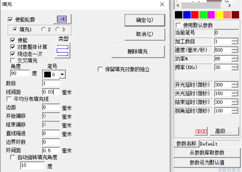Click the 速度 value field showing 500

(223, 50)
